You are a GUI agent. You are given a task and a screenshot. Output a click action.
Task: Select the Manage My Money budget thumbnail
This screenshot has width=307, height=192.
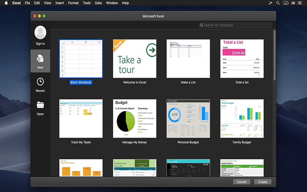click(135, 118)
